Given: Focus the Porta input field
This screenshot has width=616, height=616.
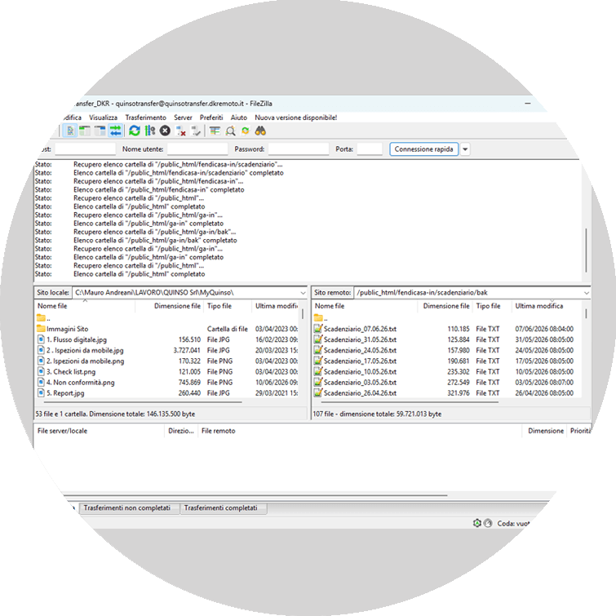Looking at the screenshot, I should (x=370, y=149).
